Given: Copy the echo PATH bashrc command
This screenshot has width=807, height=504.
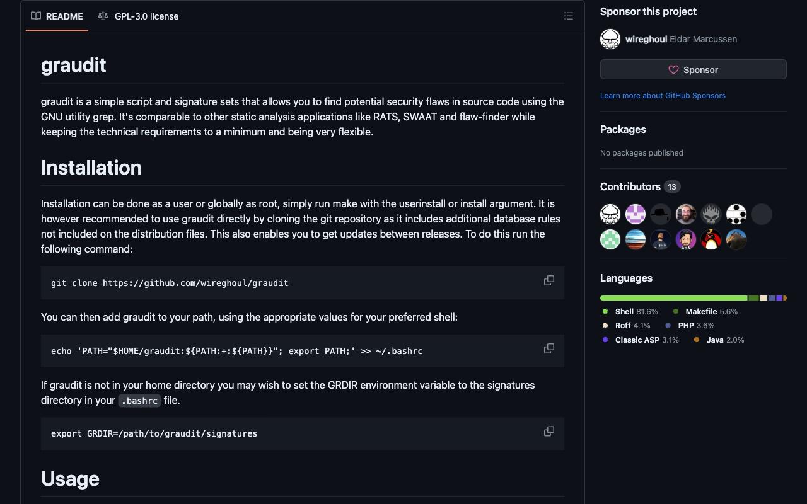Looking at the screenshot, I should [549, 348].
